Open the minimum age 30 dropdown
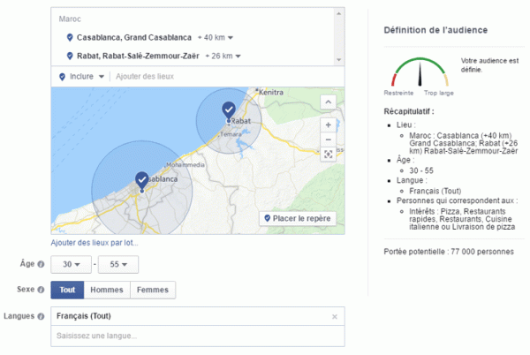Image resolution: width=530 pixels, height=355 pixels. pyautogui.click(x=71, y=264)
